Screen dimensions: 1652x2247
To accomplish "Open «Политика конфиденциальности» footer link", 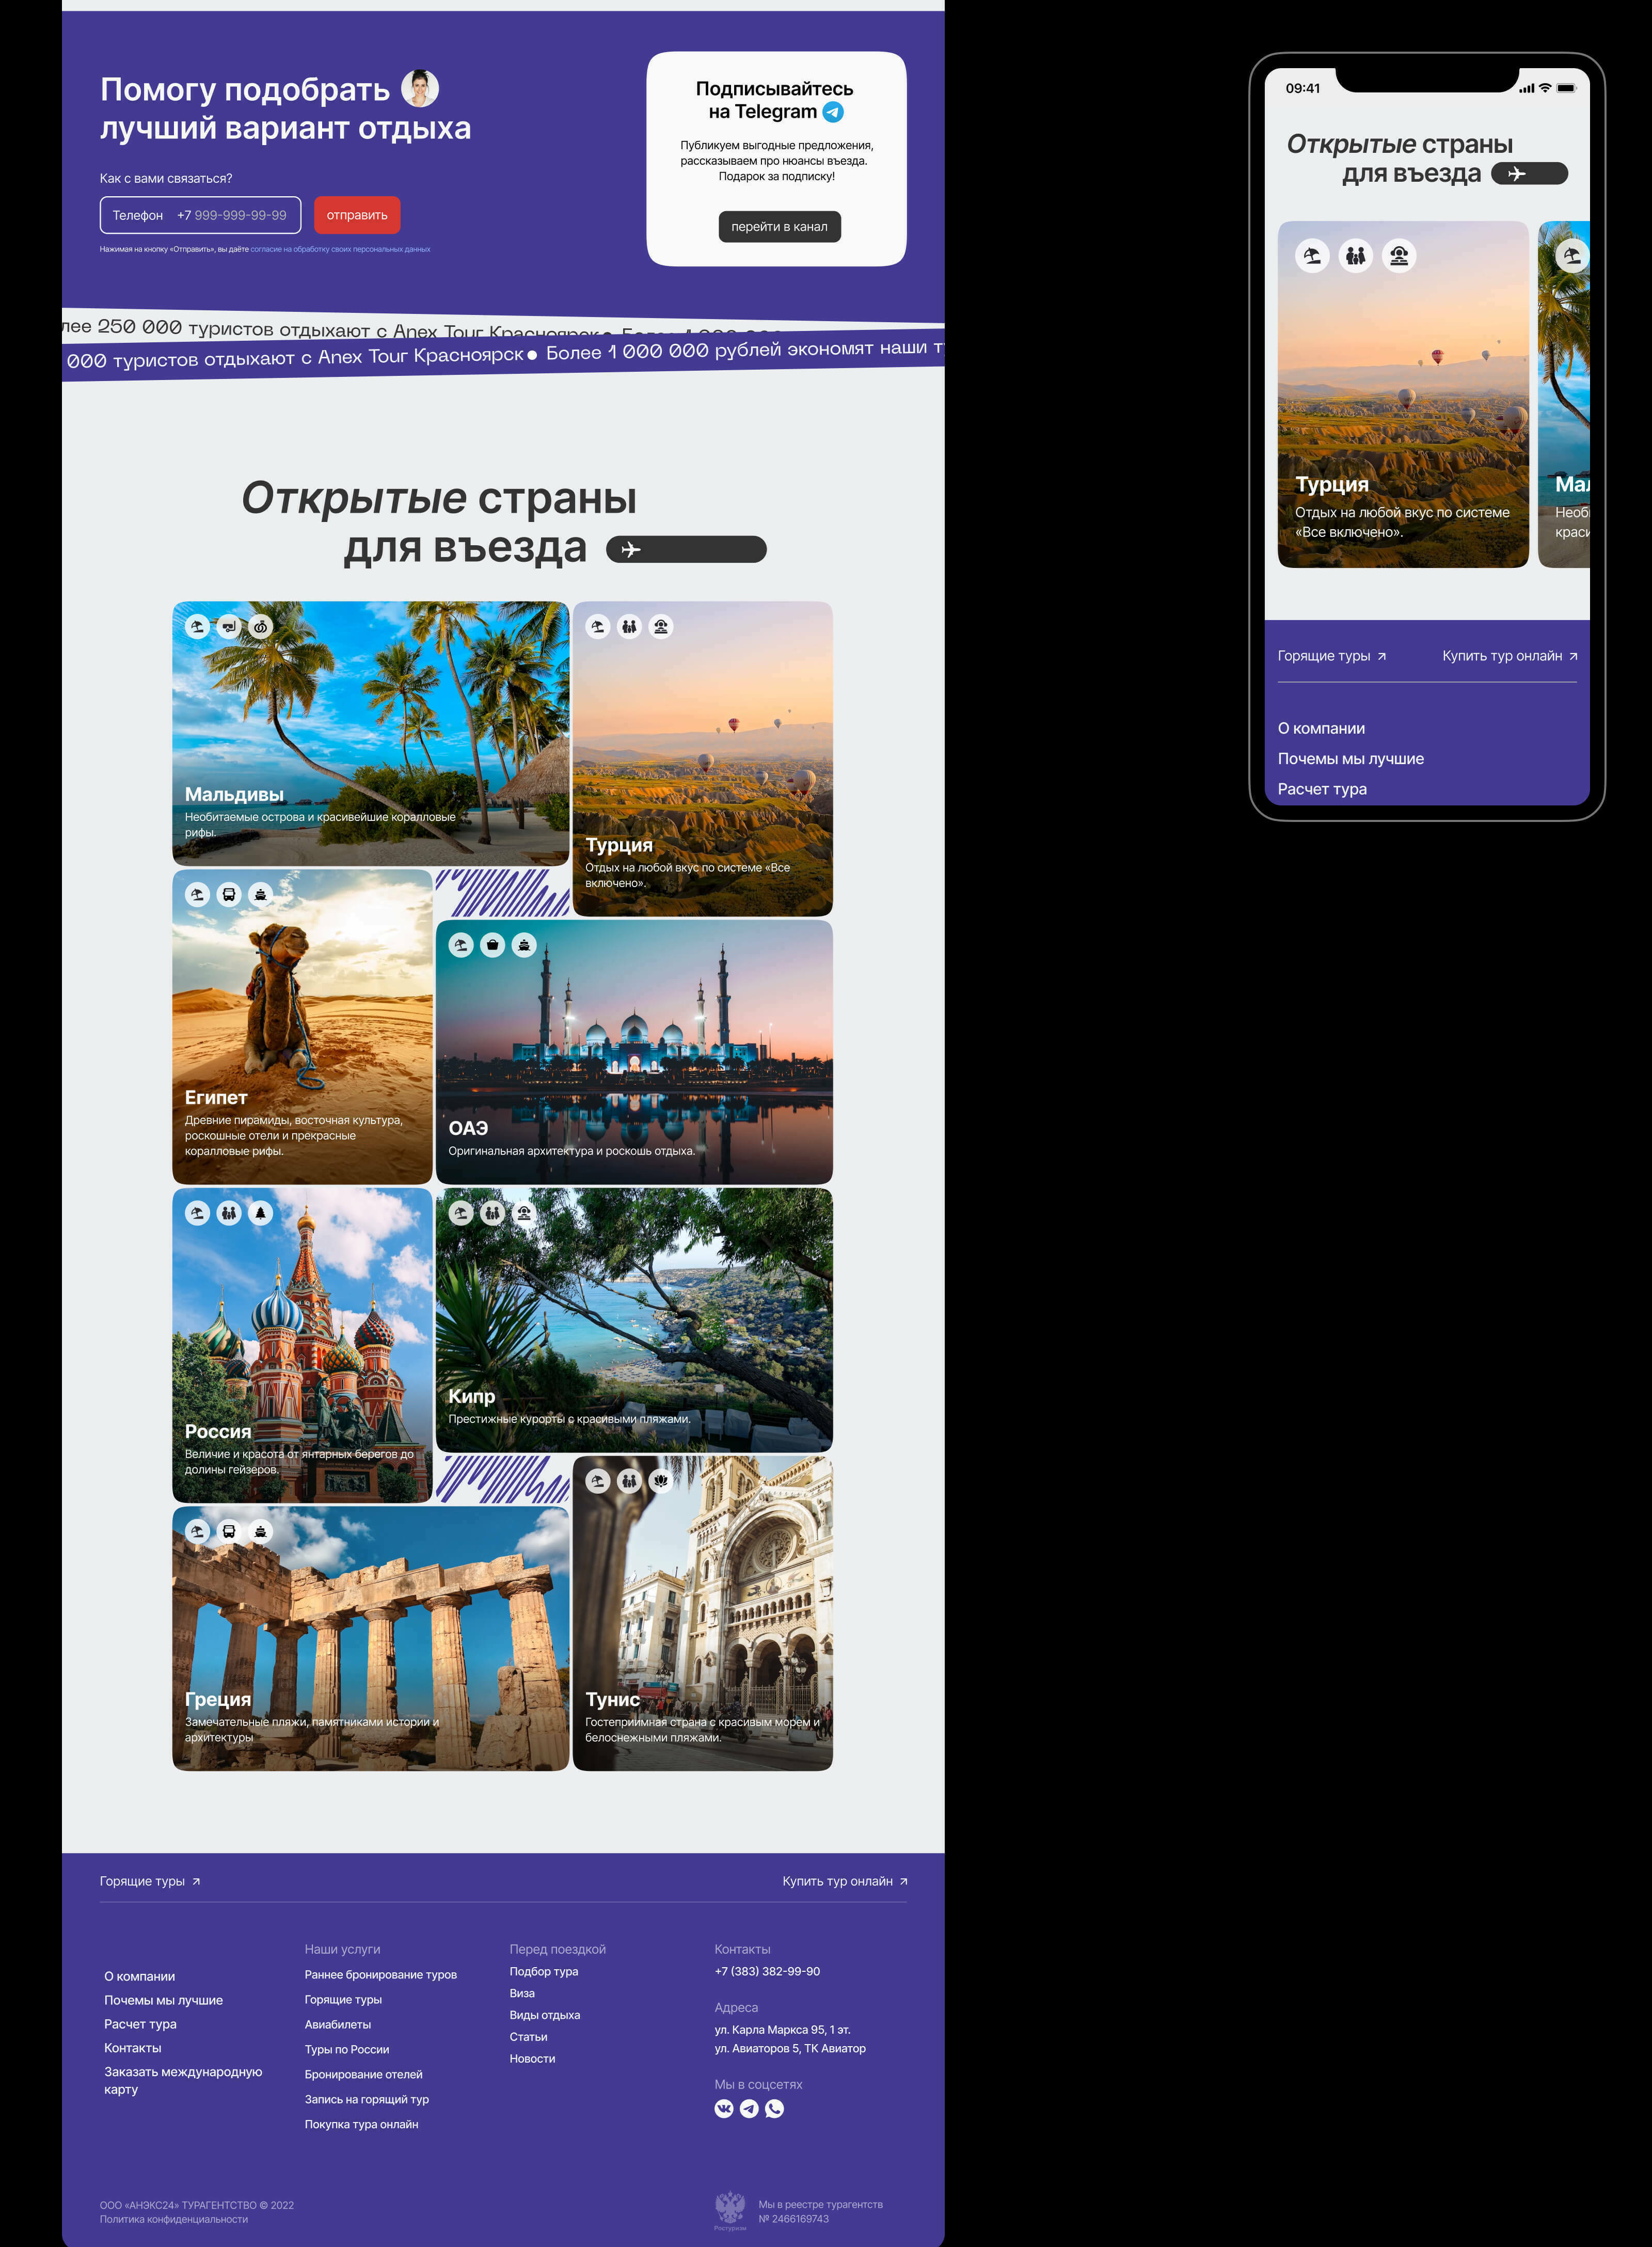I will pyautogui.click(x=173, y=2219).
